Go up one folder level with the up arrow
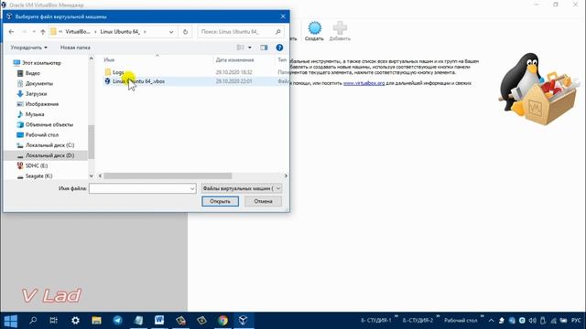Screen dimensions: 586x329 [43, 32]
